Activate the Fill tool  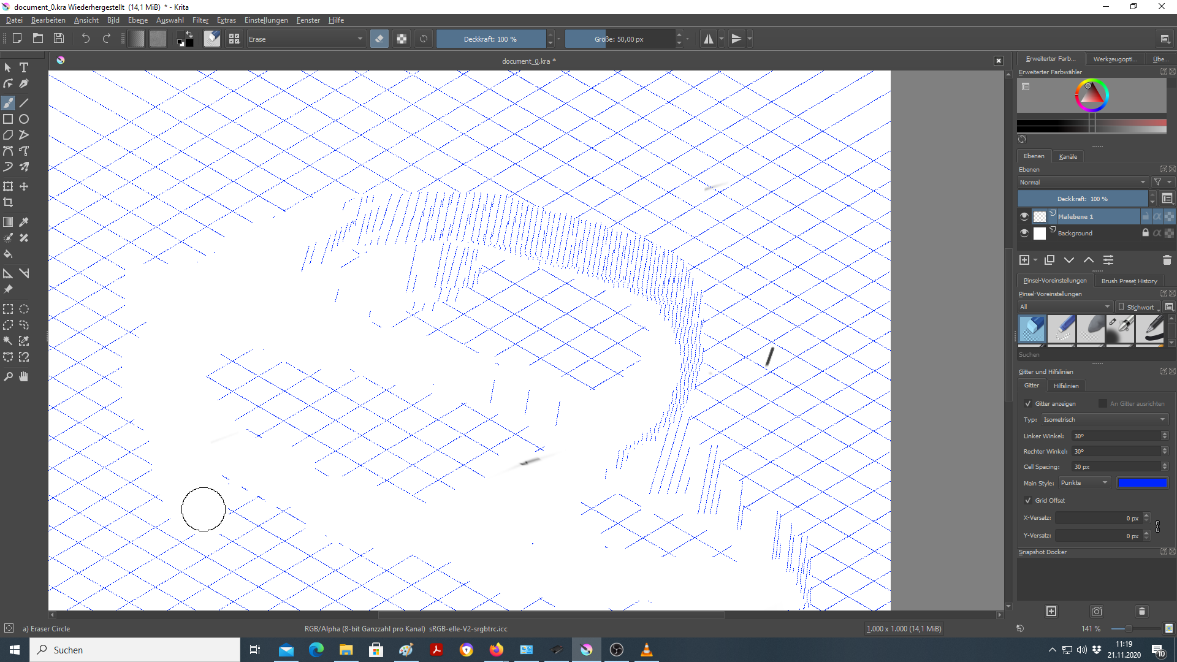click(x=8, y=254)
